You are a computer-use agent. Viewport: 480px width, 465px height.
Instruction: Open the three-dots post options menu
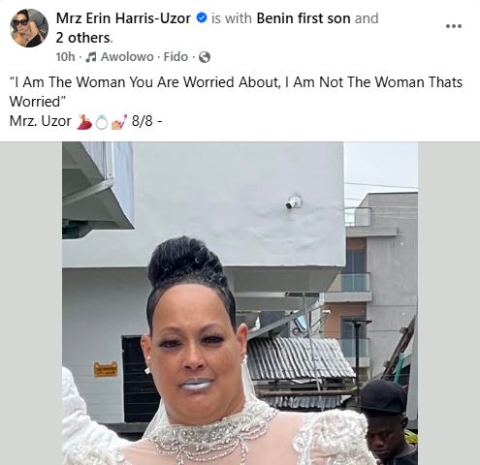click(454, 26)
